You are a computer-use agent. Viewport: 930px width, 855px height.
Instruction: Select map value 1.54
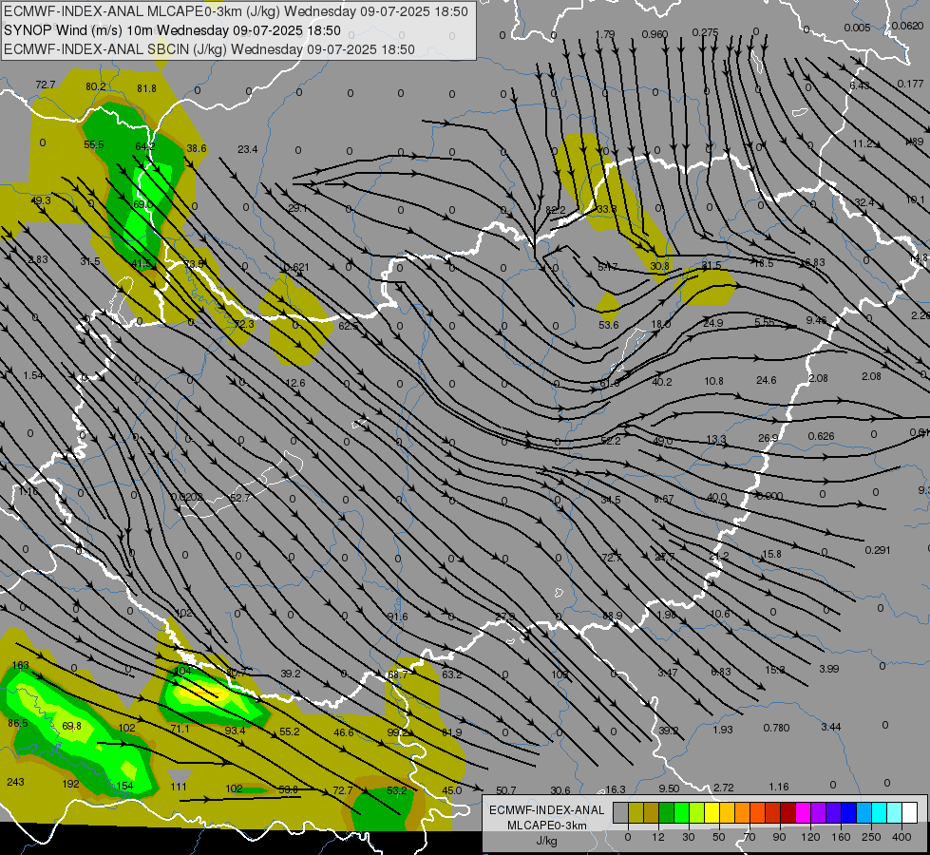click(33, 375)
